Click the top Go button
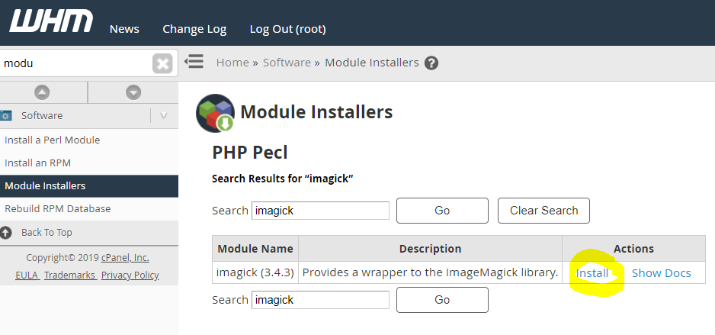This screenshot has height=335, width=715. point(442,211)
